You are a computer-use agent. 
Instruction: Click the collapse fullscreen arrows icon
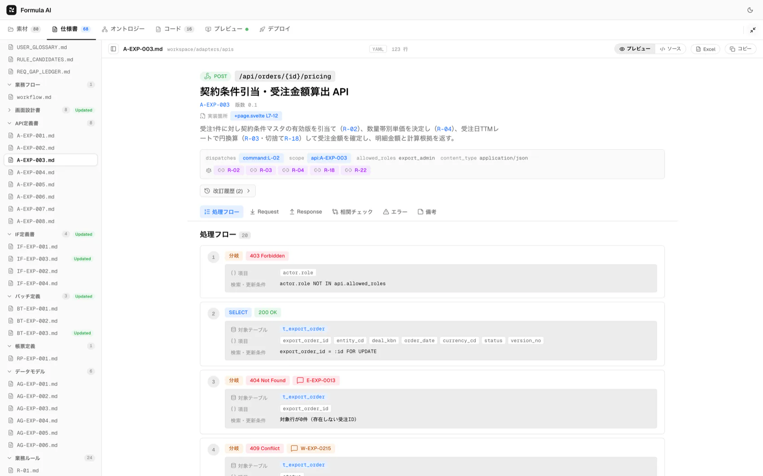[x=753, y=30]
